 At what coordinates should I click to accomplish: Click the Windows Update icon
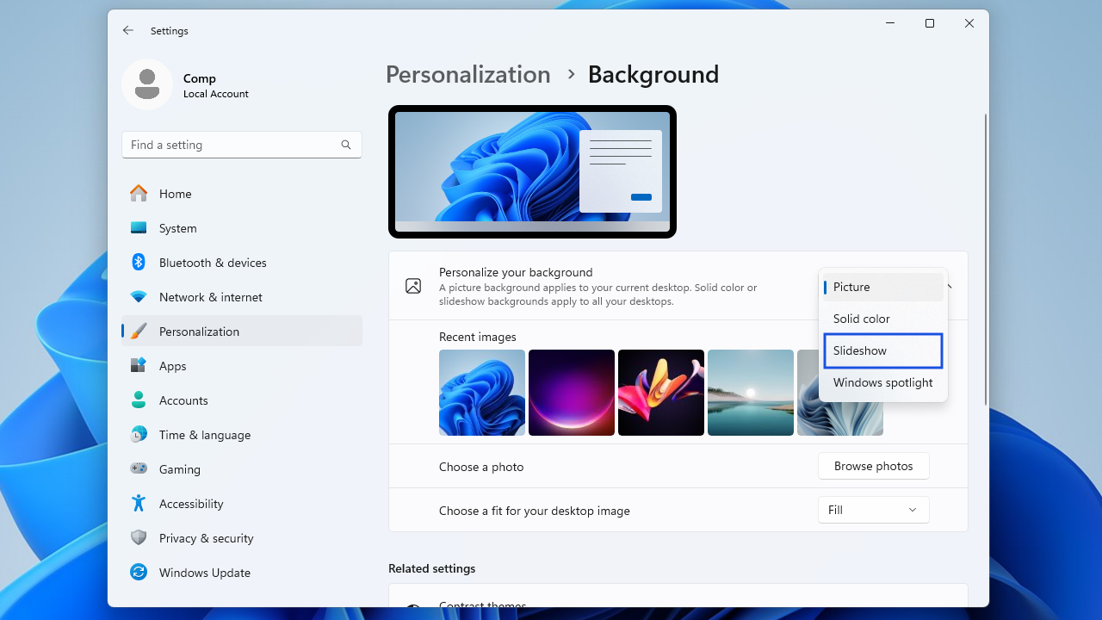coord(139,573)
